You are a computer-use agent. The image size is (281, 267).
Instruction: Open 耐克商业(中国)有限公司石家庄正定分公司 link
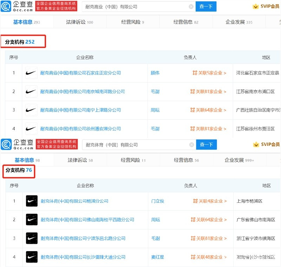coord(80,73)
